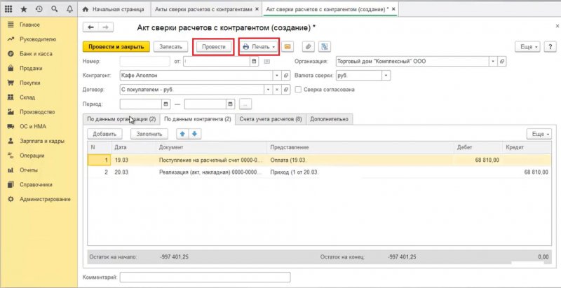Click the Добавить button
The width and height of the screenshot is (561, 288).
[103, 133]
